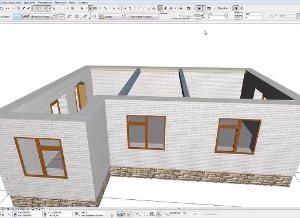
Task: Expand the Перейти dropdown
Action: click(x=224, y=8)
